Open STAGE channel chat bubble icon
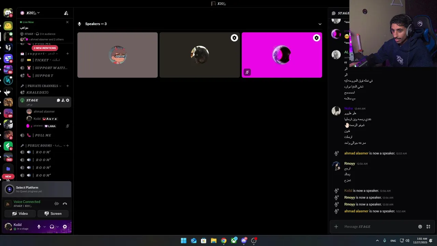 58,100
